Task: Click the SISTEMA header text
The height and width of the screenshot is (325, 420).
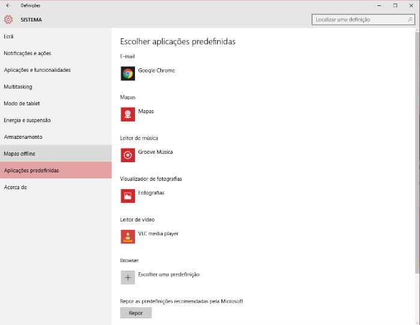Action: pos(31,20)
